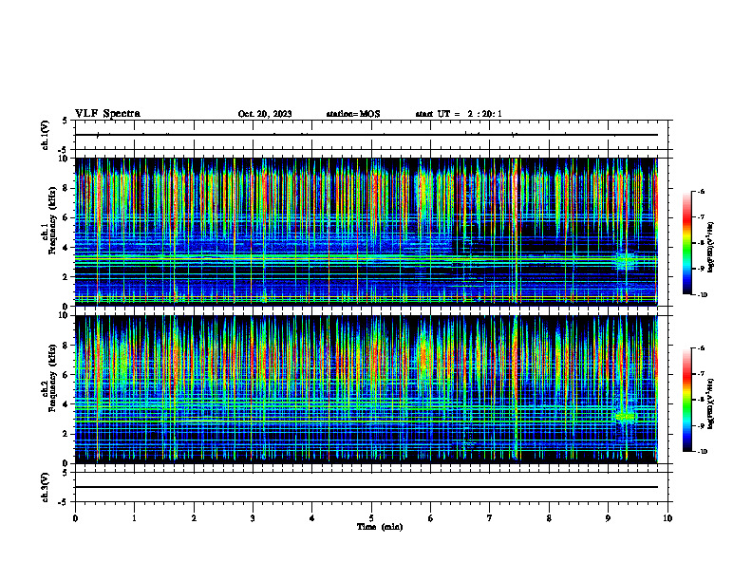Click the ch.1 waveform trace line
The height and width of the screenshot is (581, 752).
[367, 135]
